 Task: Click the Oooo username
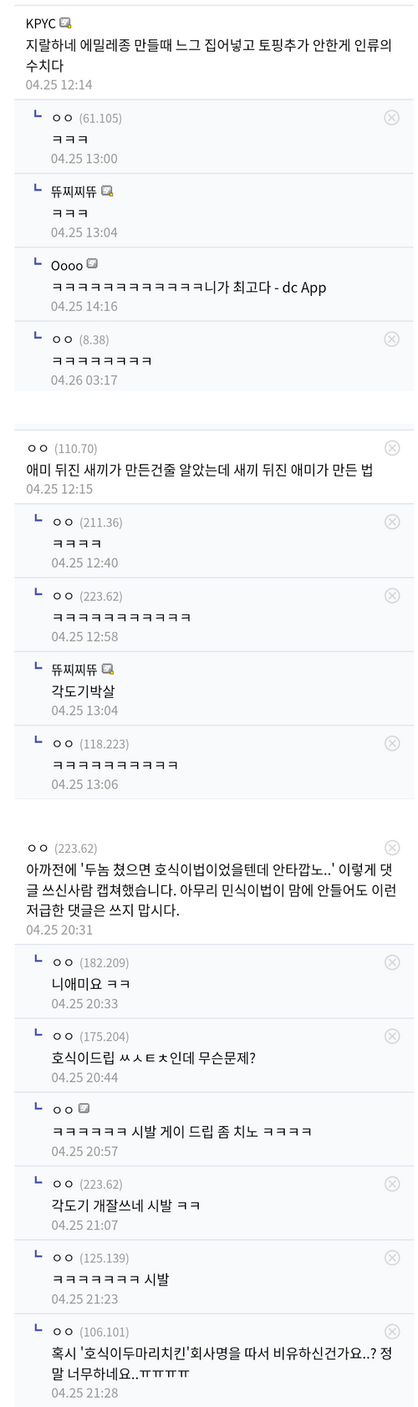pos(67,265)
